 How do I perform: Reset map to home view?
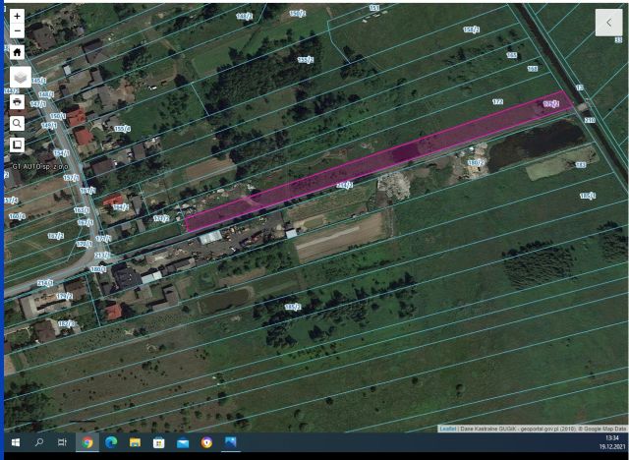pyautogui.click(x=17, y=52)
